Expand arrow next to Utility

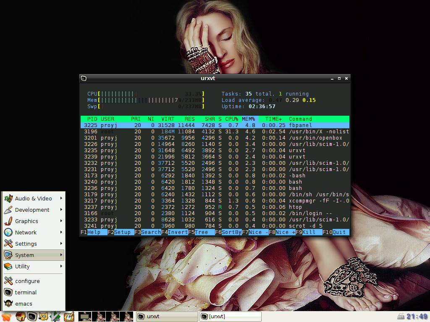61,266
